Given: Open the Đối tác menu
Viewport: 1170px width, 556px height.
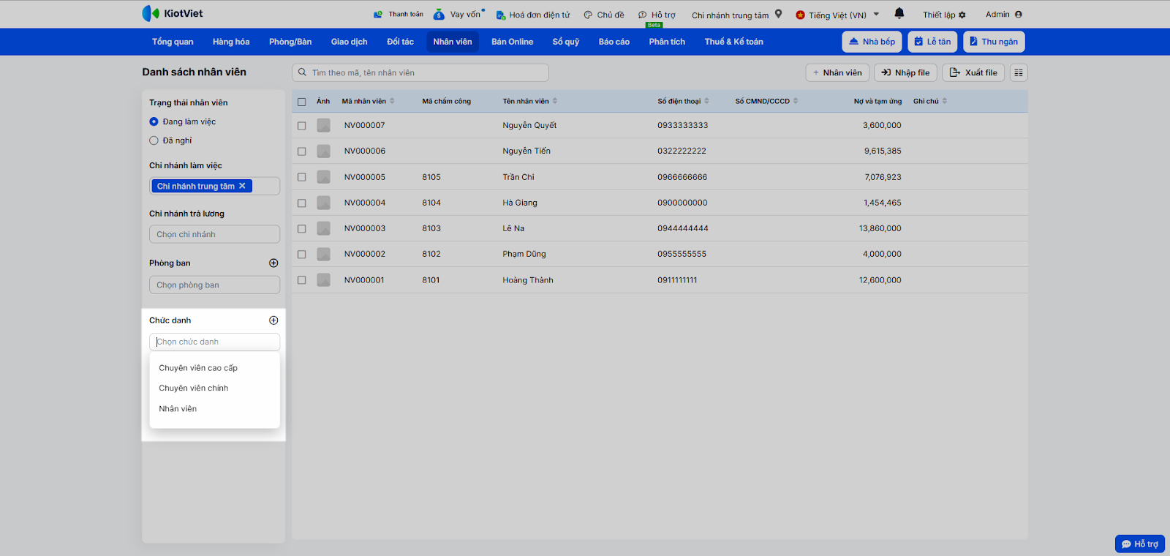Looking at the screenshot, I should (400, 42).
